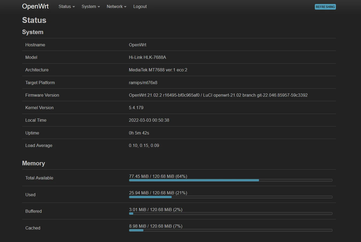Screen dimensions: 361x242
Task: Select the architecture value MediaTek MT7688
Action: (158, 70)
